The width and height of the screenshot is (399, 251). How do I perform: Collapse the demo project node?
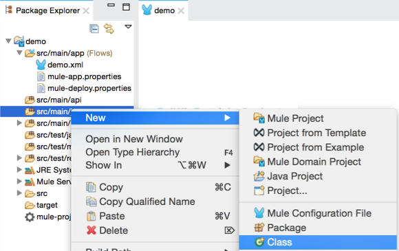pos(8,41)
